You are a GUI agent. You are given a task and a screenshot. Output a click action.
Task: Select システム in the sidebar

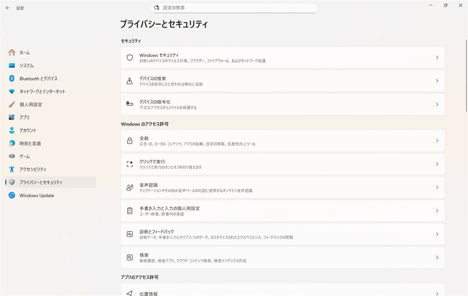(27, 65)
